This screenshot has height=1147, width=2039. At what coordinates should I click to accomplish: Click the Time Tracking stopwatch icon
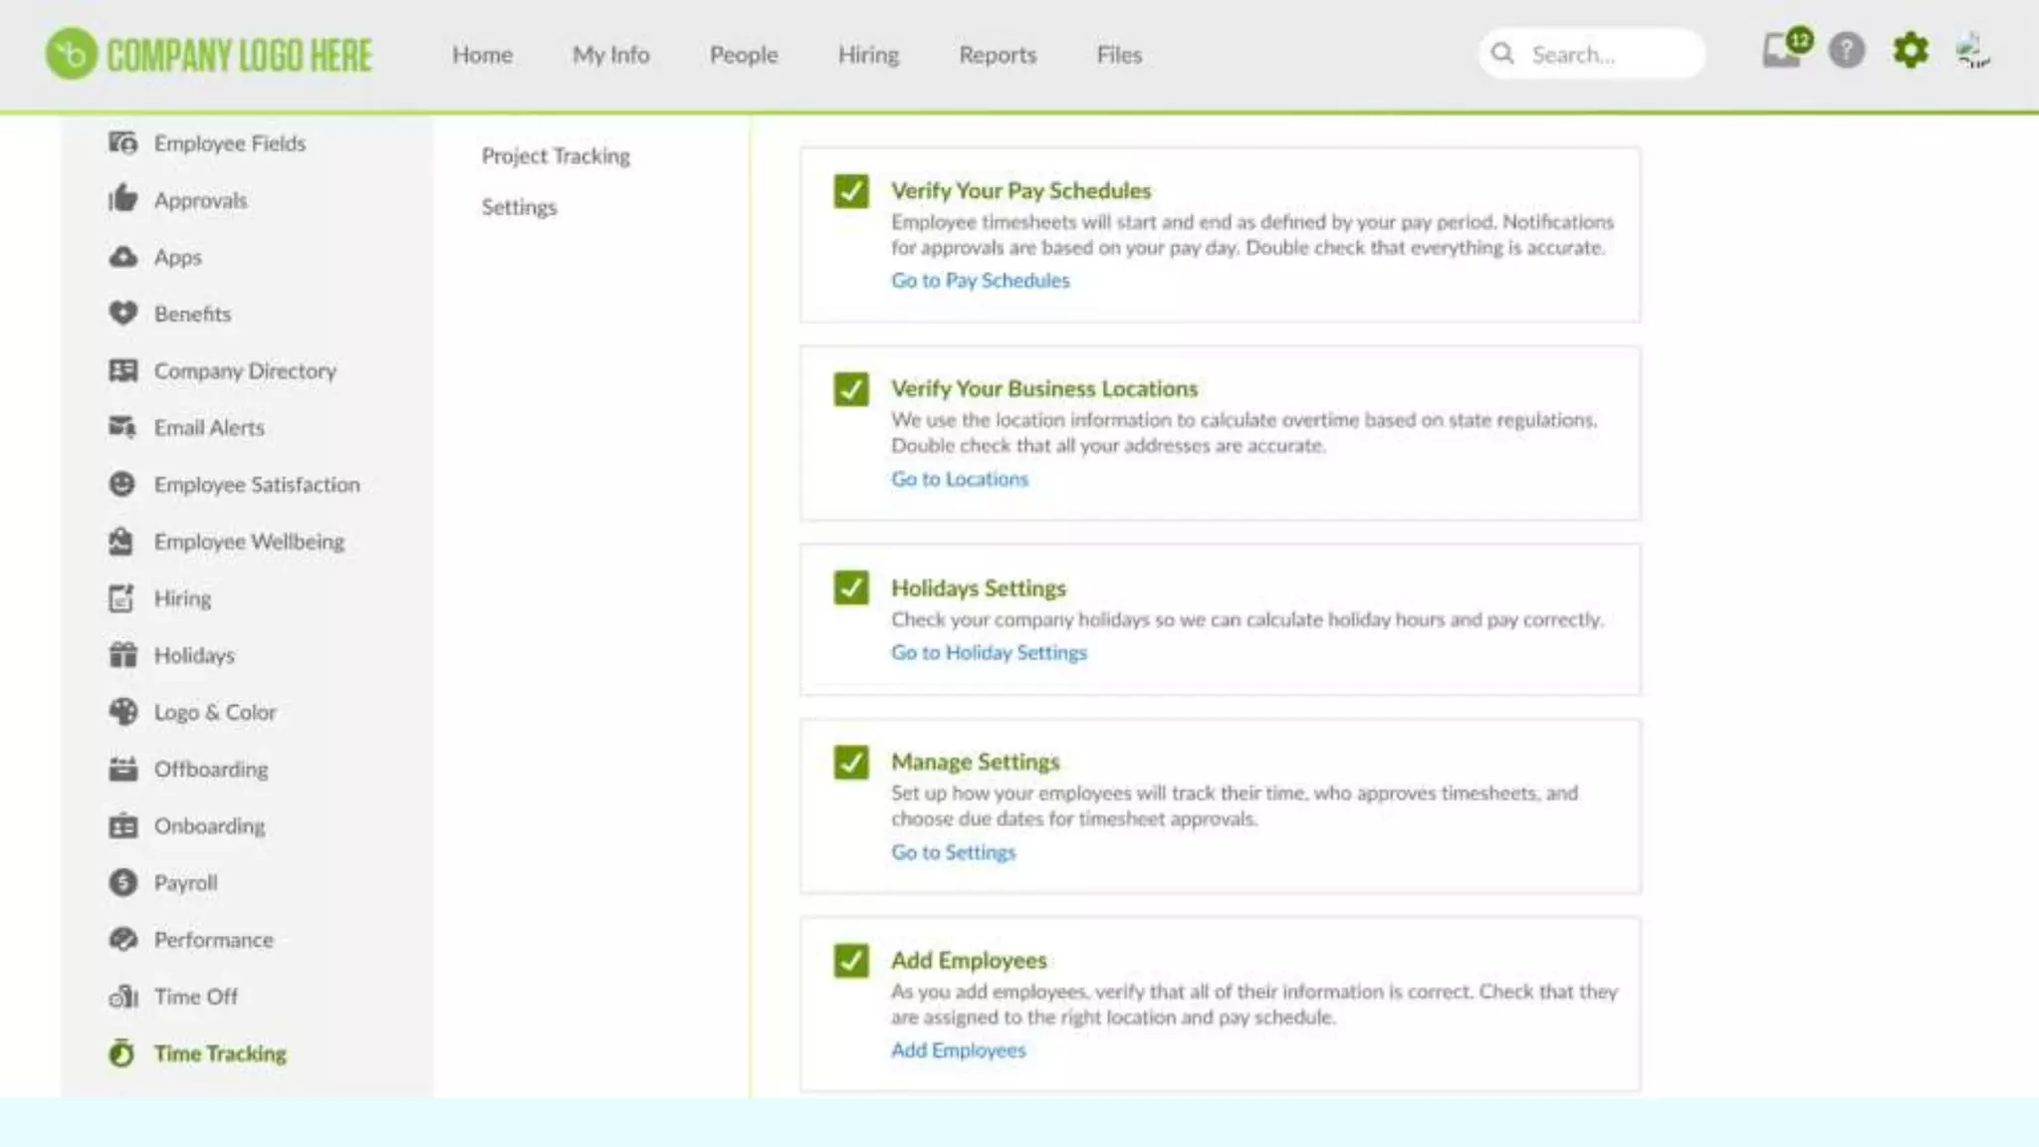[121, 1053]
